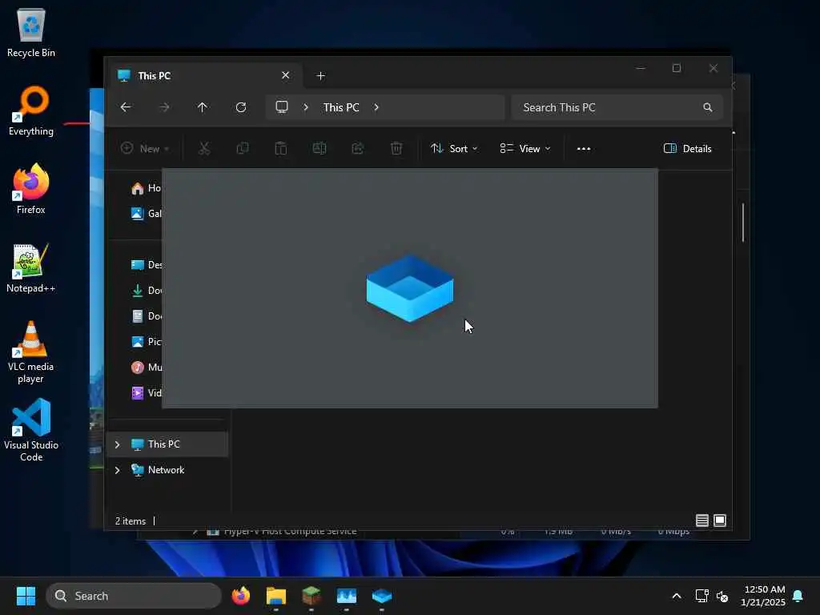Select Downloads in navigation pane
This screenshot has width=820, height=615.
click(x=145, y=290)
